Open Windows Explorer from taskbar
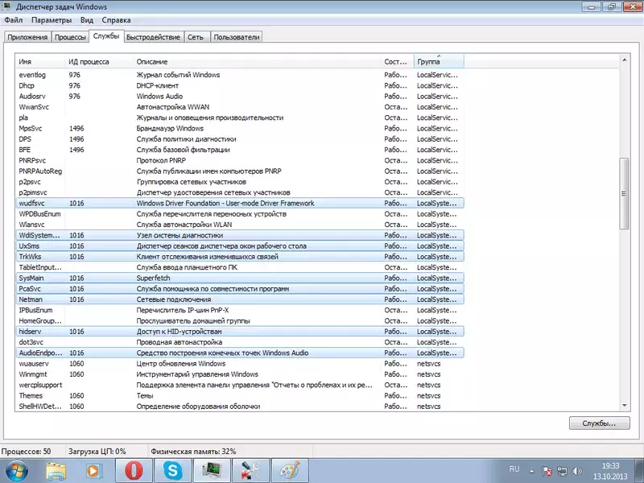644x483 pixels. (x=56, y=471)
